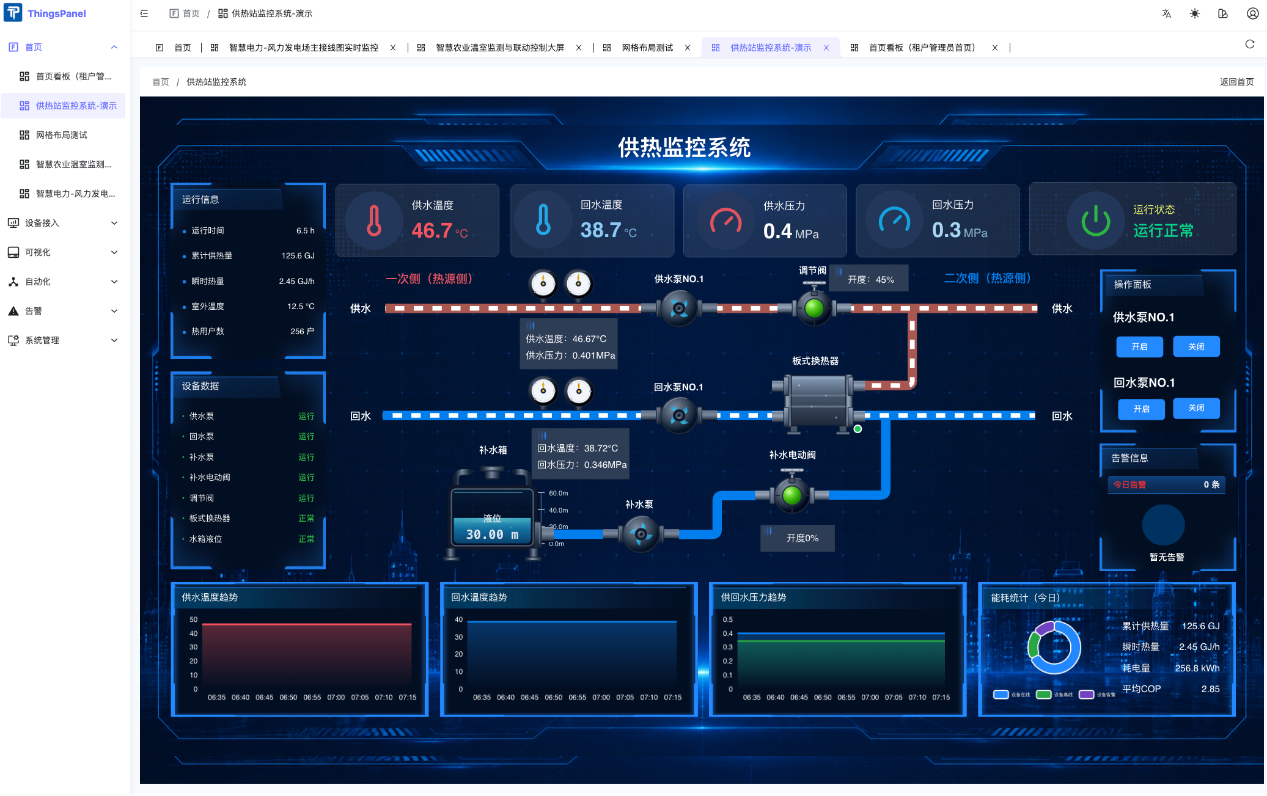Collapse the 首页 sidebar group chevron
1267x796 pixels.
pos(114,47)
